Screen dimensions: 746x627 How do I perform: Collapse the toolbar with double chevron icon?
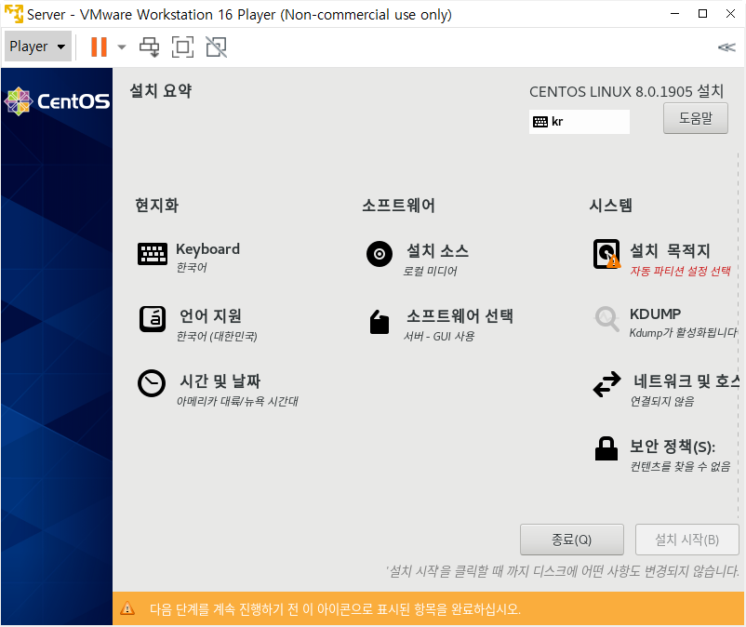[726, 47]
